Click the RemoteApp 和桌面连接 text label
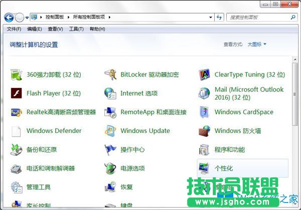The image size is (301, 210). (x=154, y=112)
